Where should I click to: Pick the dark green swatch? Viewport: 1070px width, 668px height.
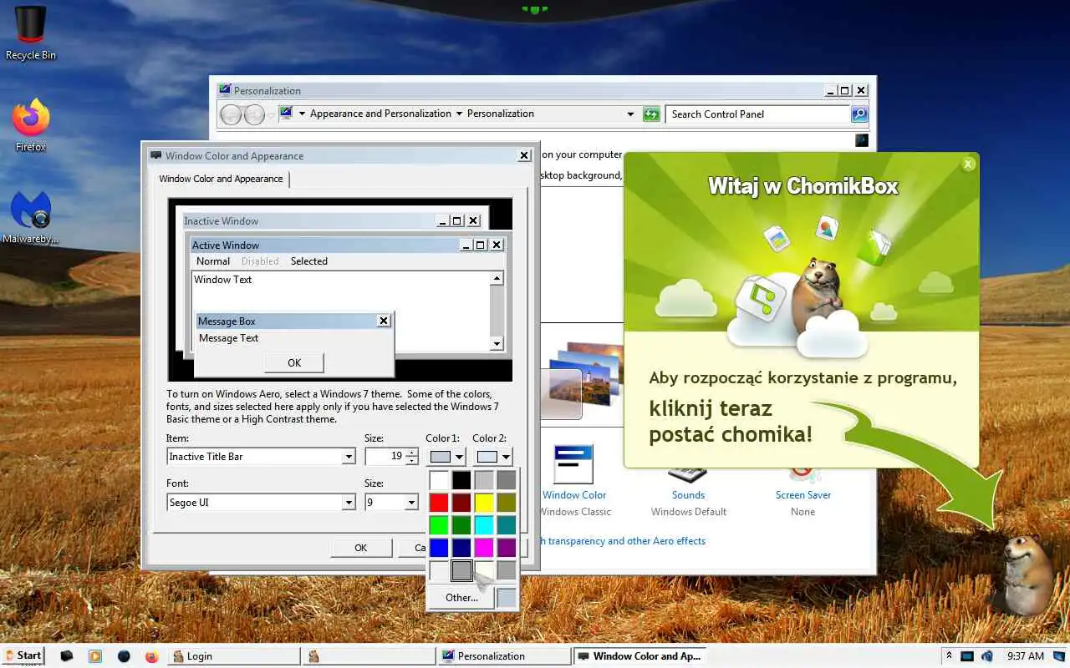tap(461, 525)
